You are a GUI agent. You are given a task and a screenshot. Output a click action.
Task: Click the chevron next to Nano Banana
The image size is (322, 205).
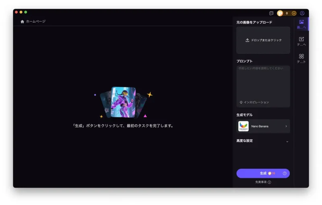[286, 126]
